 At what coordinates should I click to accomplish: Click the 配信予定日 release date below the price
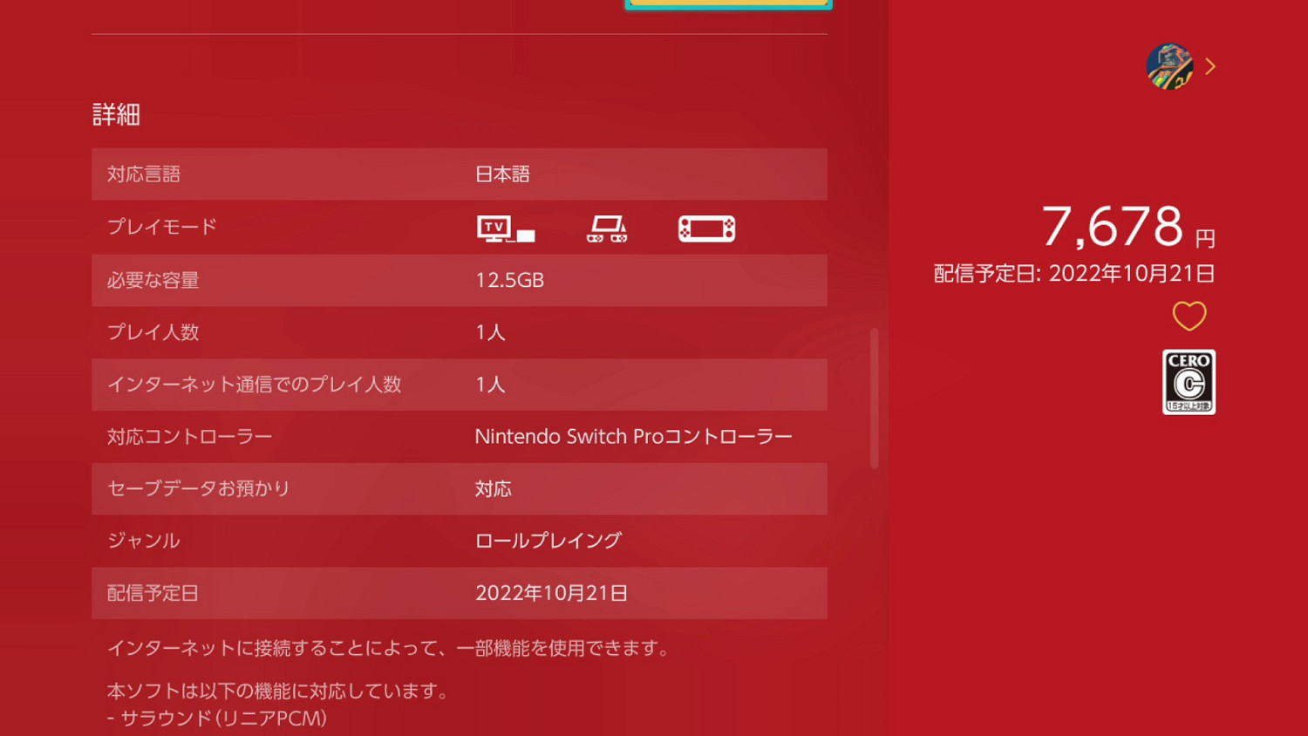click(1073, 273)
